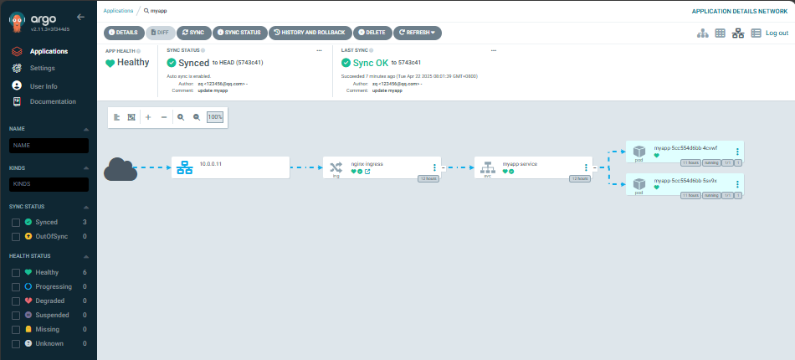
Task: Open the LAST SYNC panel ellipsis menu
Action: 494,51
